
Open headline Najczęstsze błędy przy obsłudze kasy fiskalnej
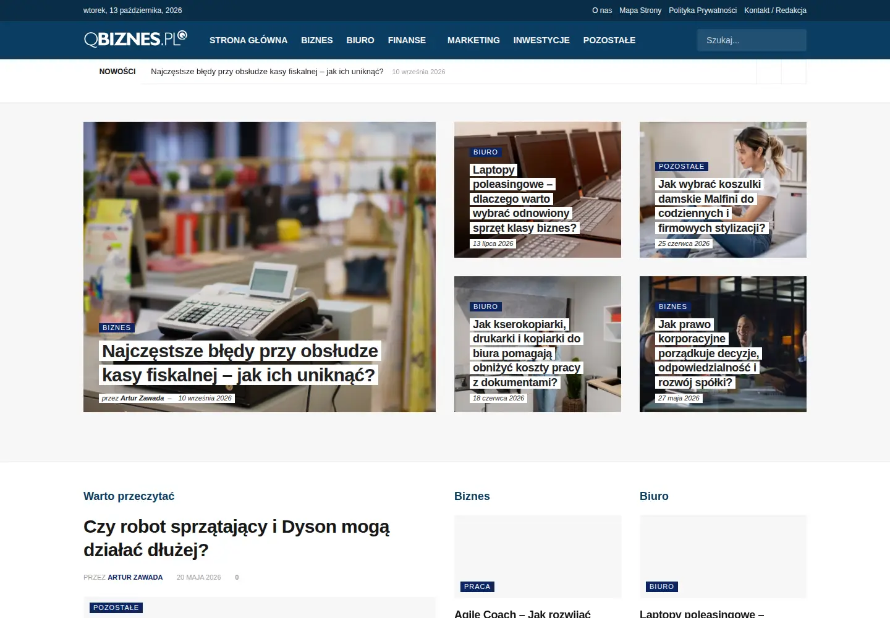(240, 363)
